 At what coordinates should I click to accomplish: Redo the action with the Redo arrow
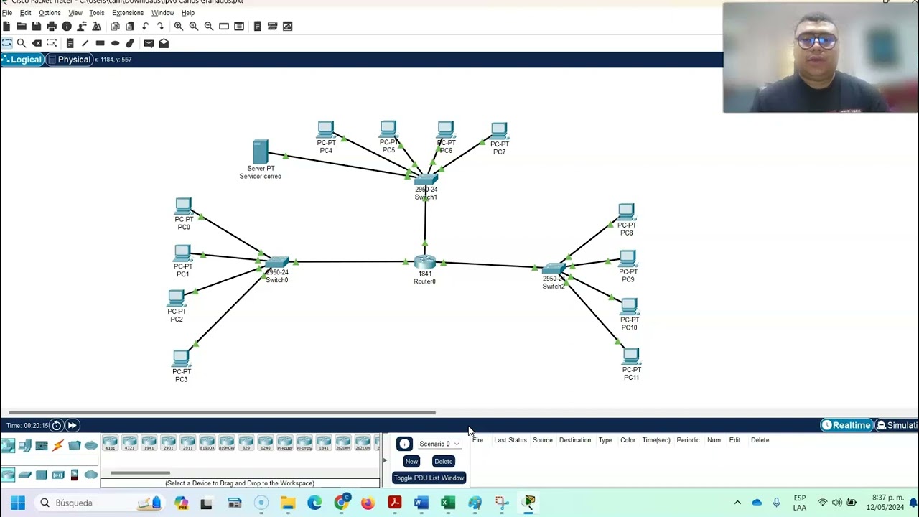pyautogui.click(x=160, y=27)
